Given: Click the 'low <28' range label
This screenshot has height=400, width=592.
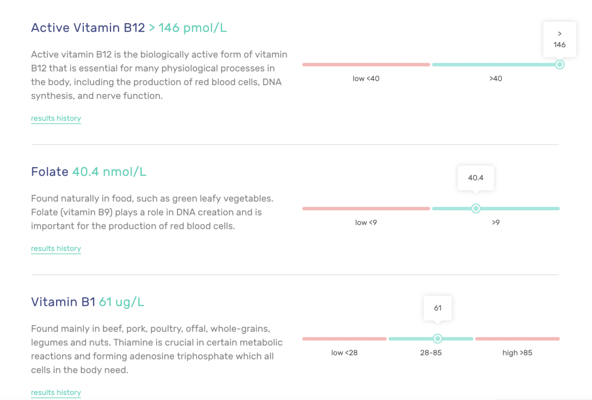Looking at the screenshot, I should (x=345, y=353).
